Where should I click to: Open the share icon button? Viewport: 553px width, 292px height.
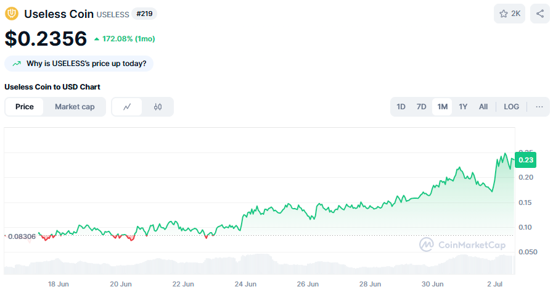point(540,14)
